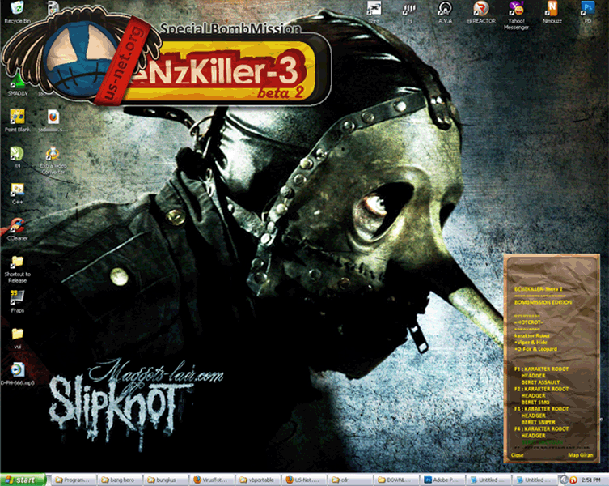
Task: Switch to the US-Net Firefox taskbar button
Action: pos(304,480)
